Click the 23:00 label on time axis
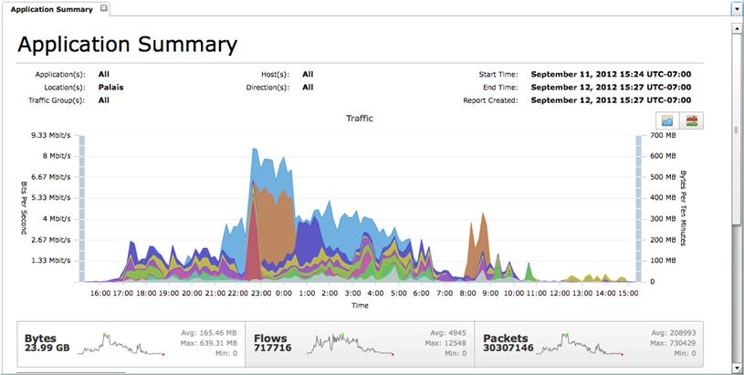 [261, 294]
